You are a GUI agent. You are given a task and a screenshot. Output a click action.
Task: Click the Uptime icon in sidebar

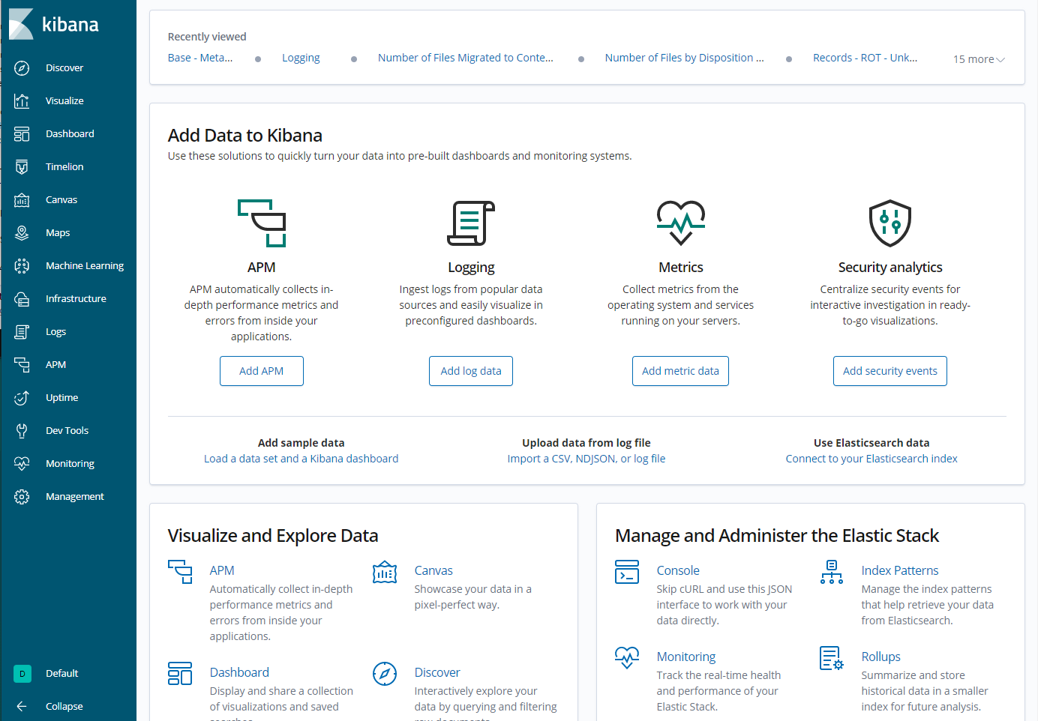click(22, 398)
